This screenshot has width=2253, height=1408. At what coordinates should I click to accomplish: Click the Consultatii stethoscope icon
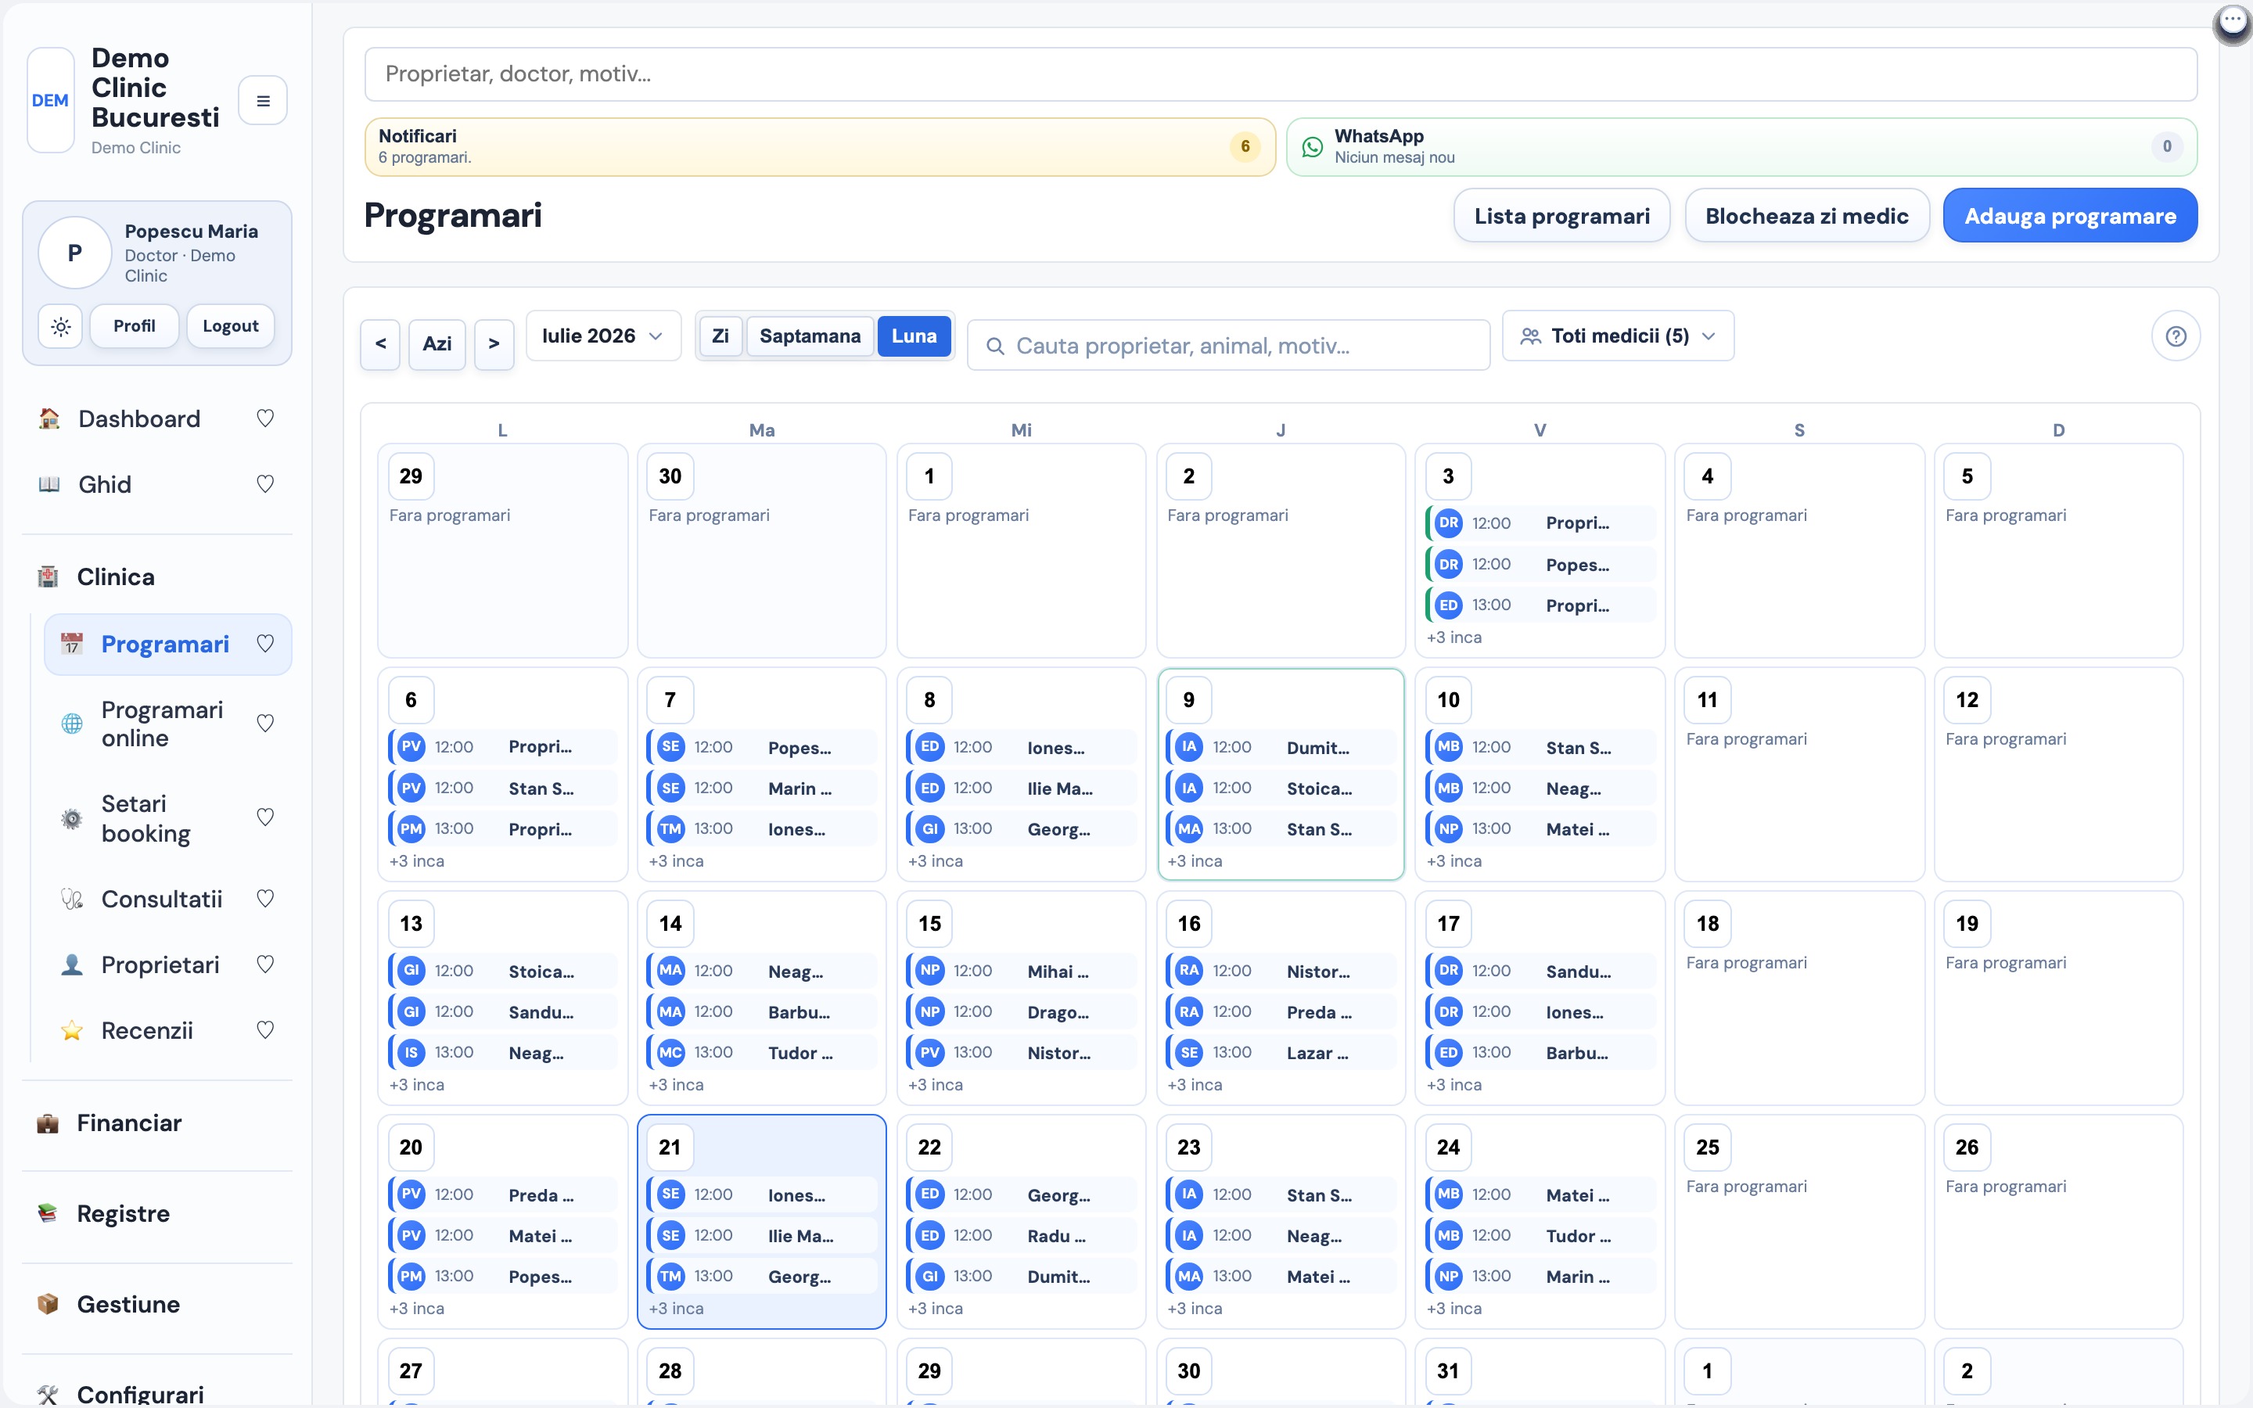pyautogui.click(x=72, y=900)
